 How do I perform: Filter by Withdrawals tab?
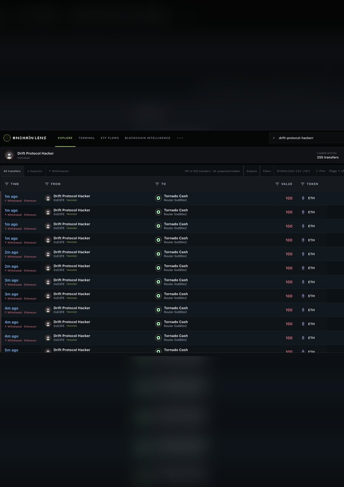(x=58, y=171)
